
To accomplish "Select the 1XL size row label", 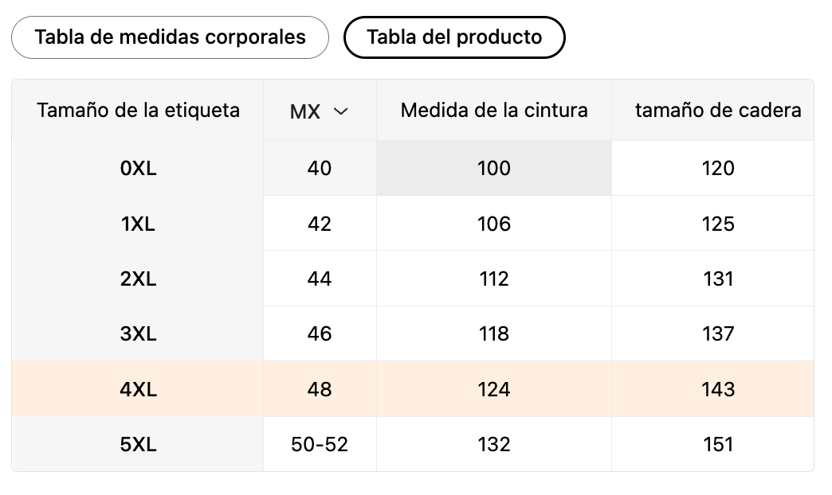I will (x=138, y=224).
